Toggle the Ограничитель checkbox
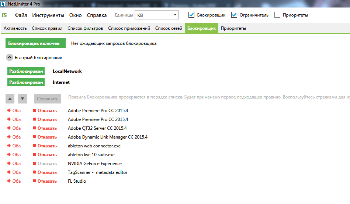Viewport: 350px width, 204px height. point(234,15)
